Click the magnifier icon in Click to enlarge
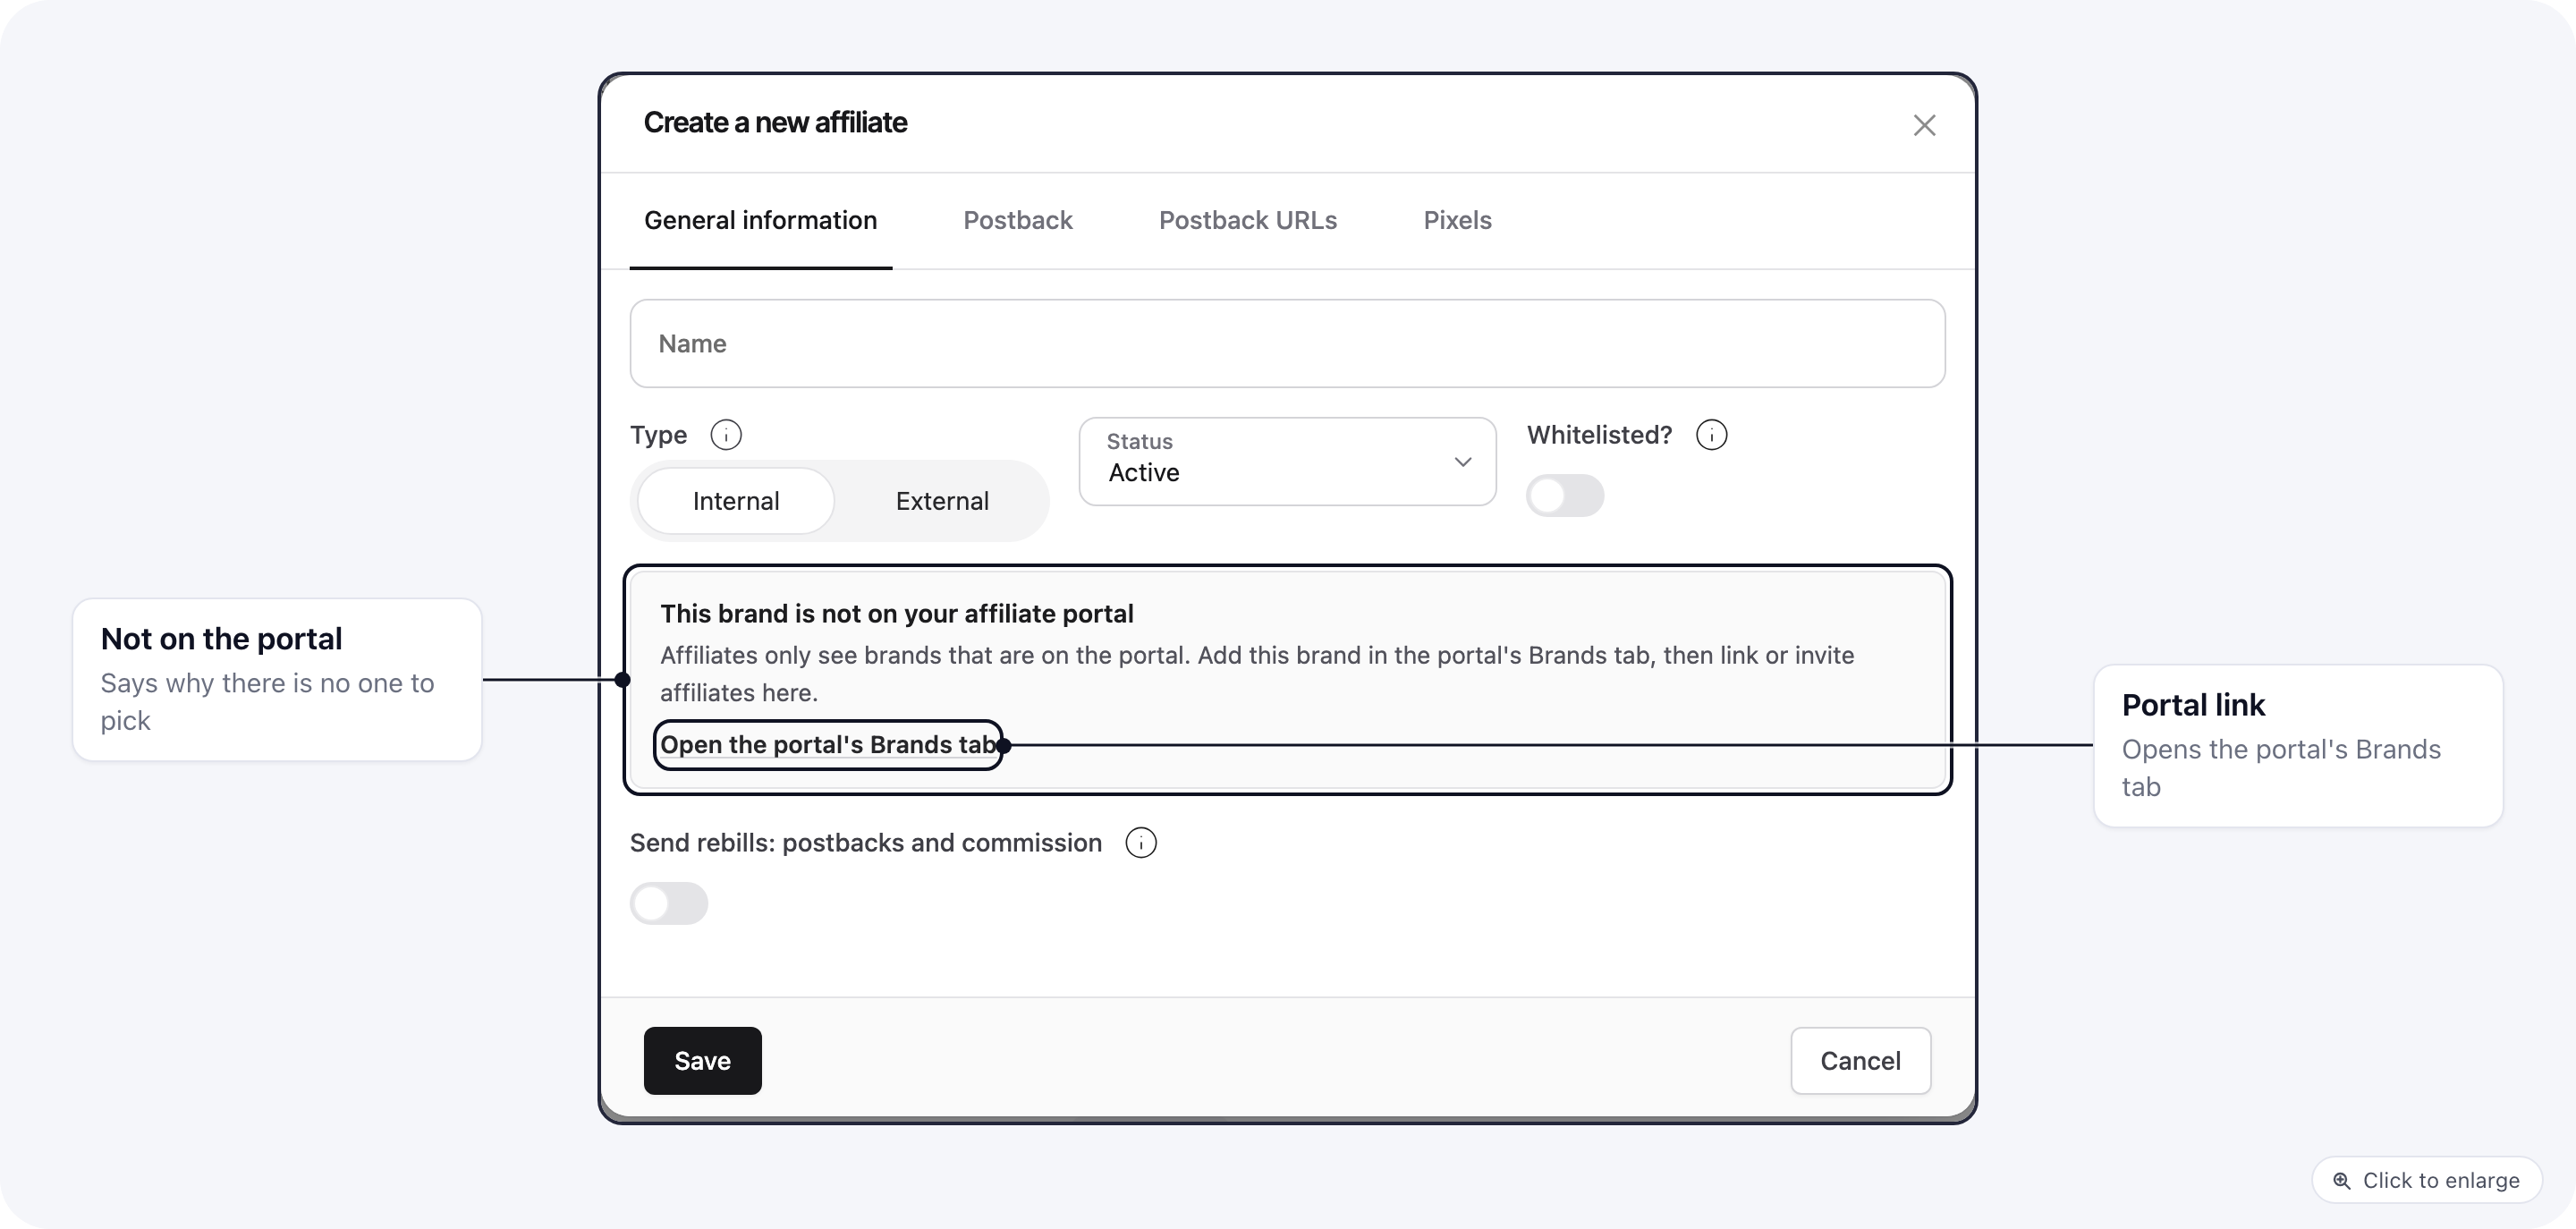Viewport: 2576px width, 1229px height. 2341,1180
